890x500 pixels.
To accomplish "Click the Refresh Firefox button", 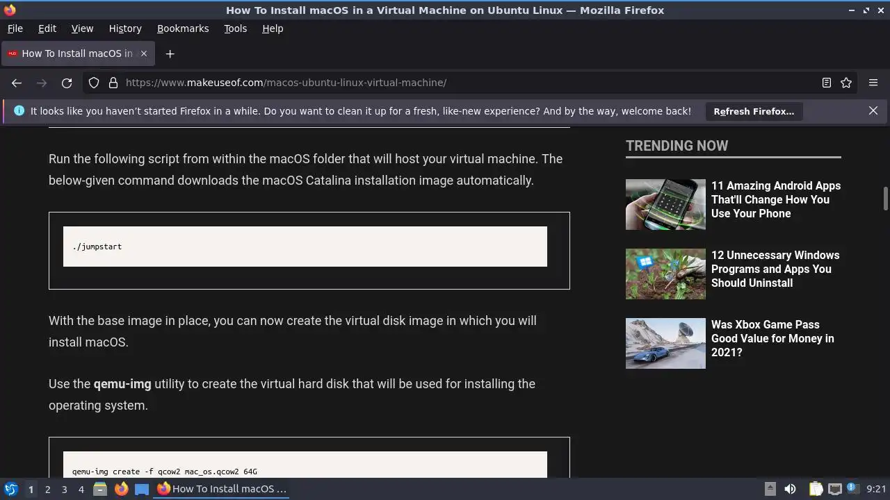I will [x=754, y=111].
